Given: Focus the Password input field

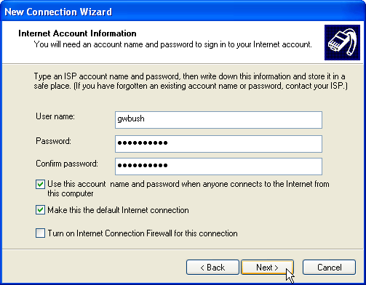Looking at the screenshot, I should pyautogui.click(x=218, y=144).
